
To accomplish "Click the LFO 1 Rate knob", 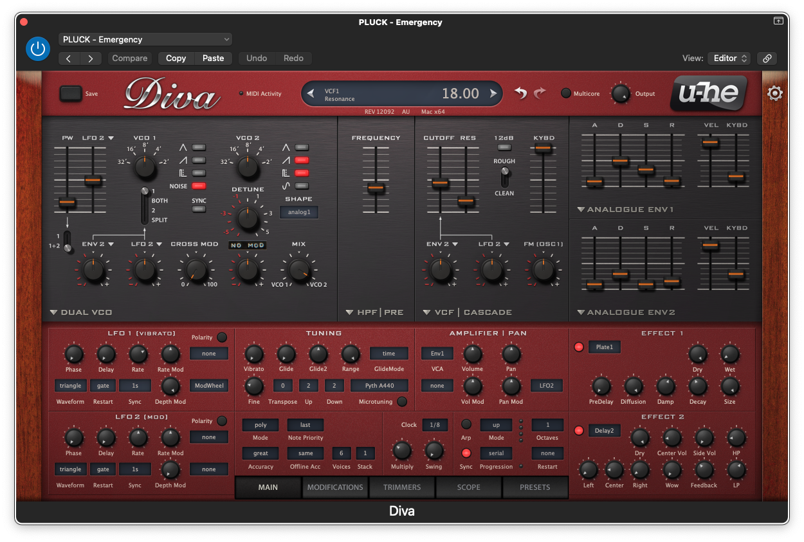I will point(138,354).
